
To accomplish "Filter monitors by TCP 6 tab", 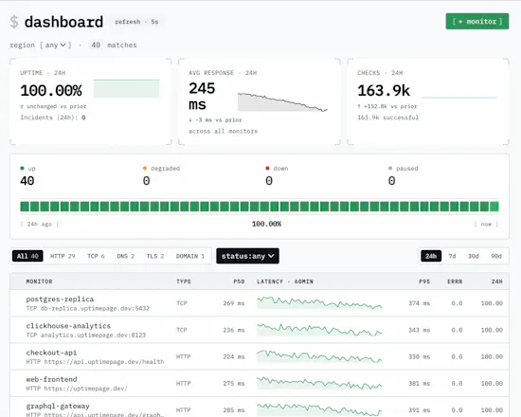I will [96, 256].
